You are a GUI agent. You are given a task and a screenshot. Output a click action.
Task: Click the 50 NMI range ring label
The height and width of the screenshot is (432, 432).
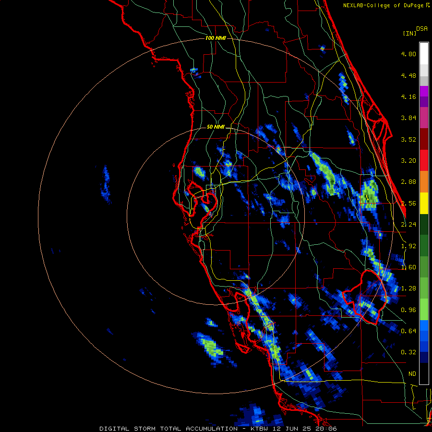tap(216, 127)
